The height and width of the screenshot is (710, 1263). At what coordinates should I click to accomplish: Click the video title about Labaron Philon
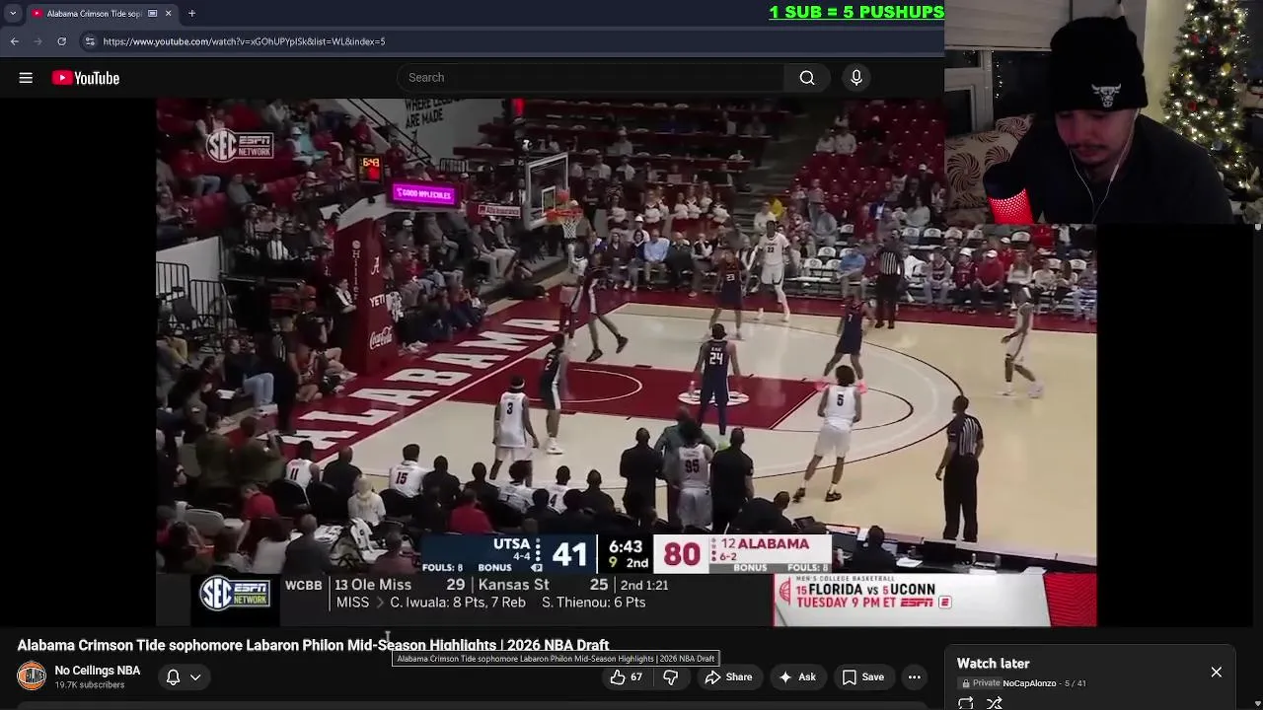[313, 645]
